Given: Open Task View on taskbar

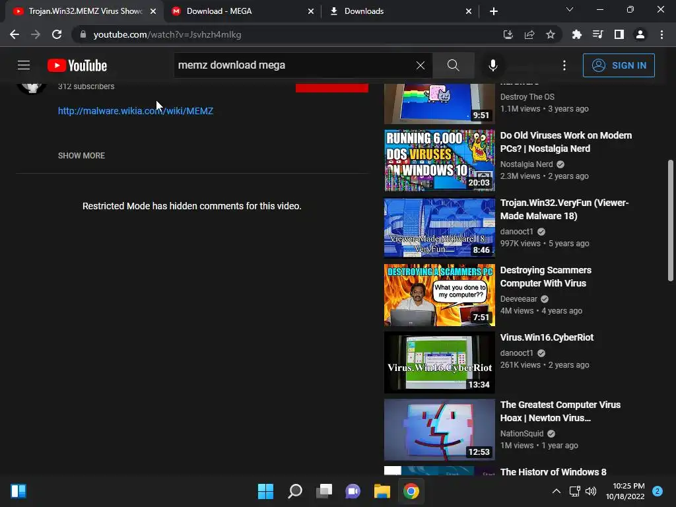Looking at the screenshot, I should [323, 491].
